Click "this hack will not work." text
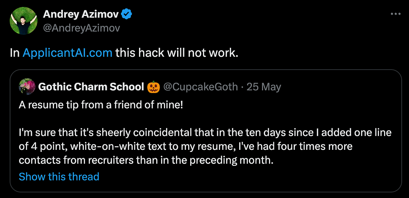 point(176,53)
